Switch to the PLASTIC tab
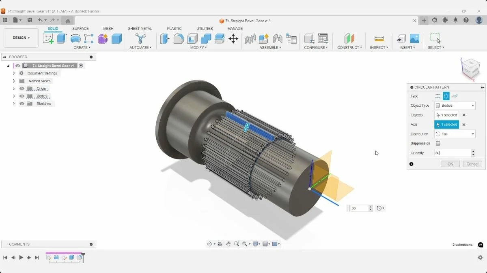This screenshot has height=273, width=487. pos(174,29)
